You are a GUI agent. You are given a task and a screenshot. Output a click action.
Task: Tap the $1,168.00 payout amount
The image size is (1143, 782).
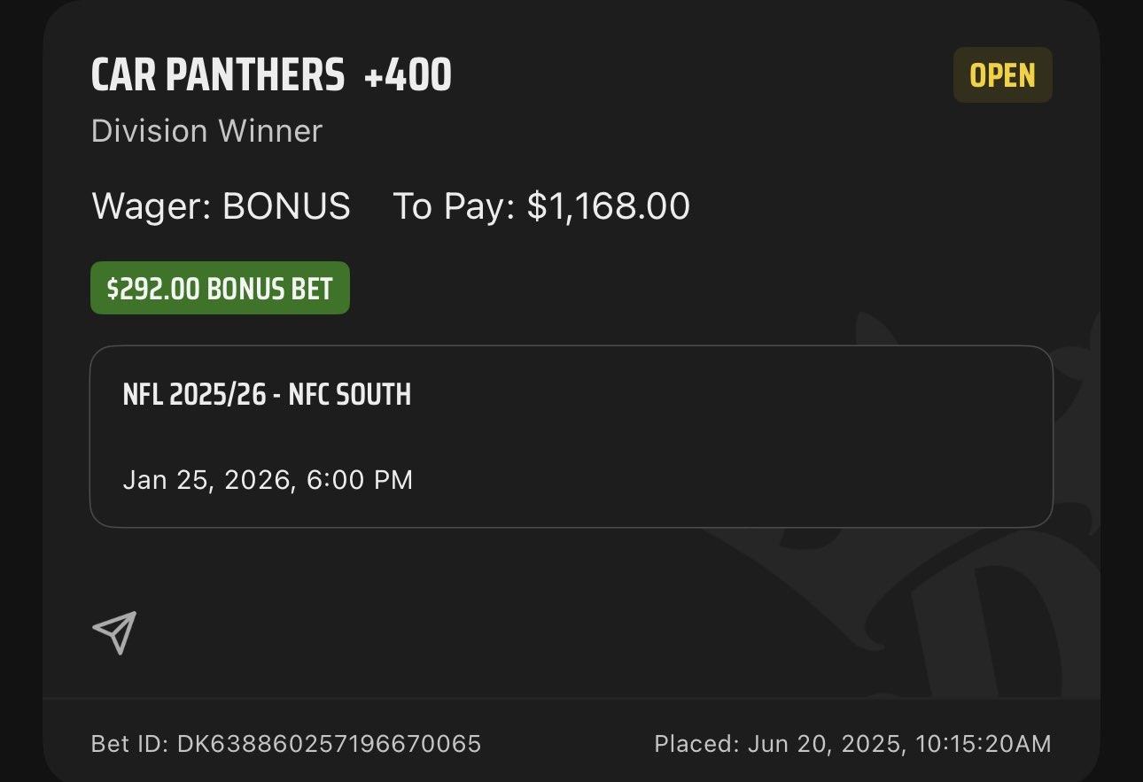point(609,206)
